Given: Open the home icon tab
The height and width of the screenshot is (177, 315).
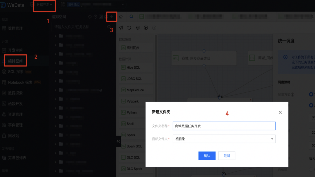Looking at the screenshot, I should (x=121, y=17).
